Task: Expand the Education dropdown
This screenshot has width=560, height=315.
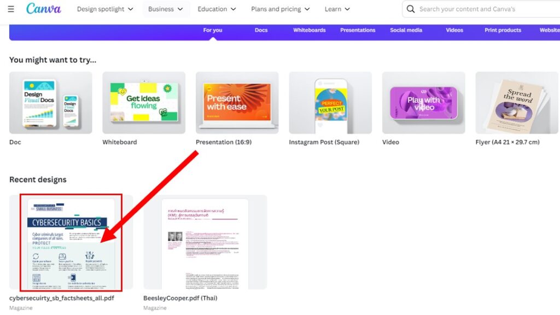Action: click(217, 9)
